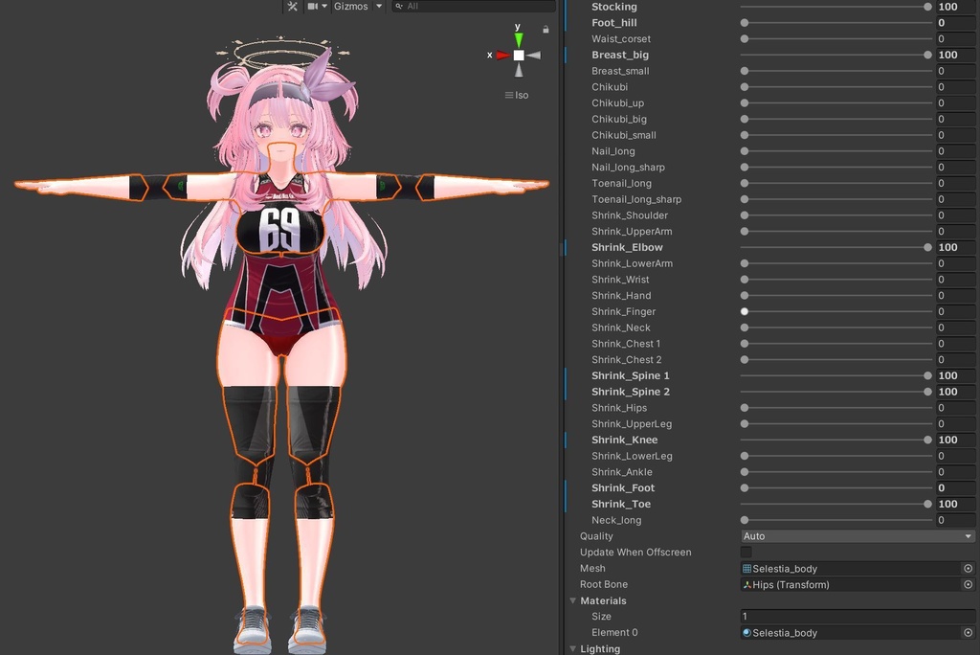Image resolution: width=980 pixels, height=655 pixels.
Task: Click the gray right-side axis cone
Action: coord(534,55)
